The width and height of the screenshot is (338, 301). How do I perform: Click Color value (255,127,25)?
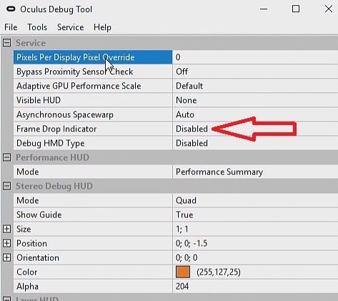tap(219, 272)
